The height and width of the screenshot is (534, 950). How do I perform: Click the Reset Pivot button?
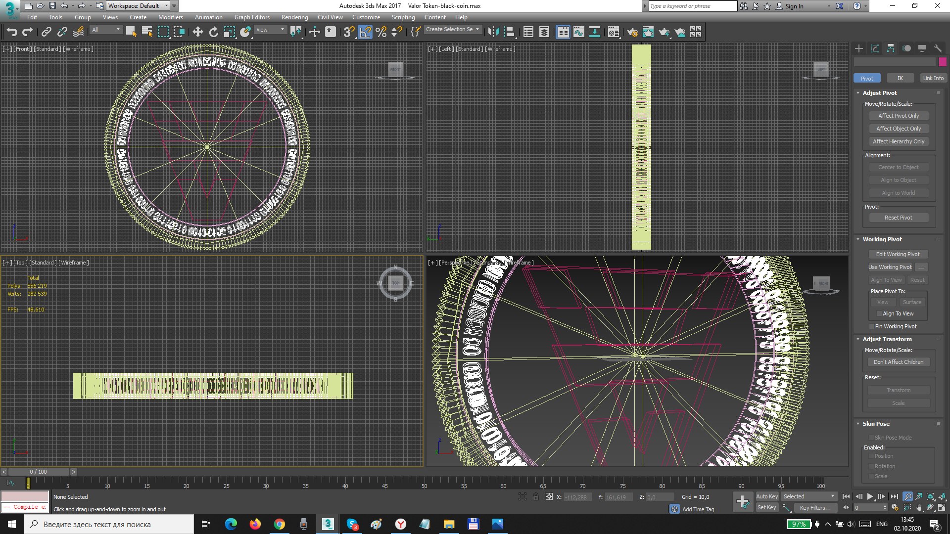click(x=898, y=218)
